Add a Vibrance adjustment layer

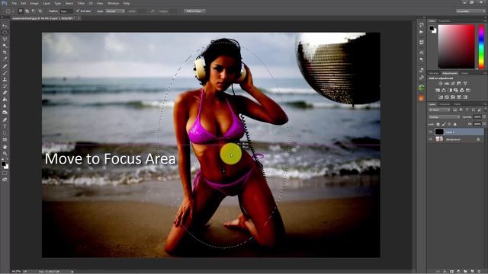click(465, 84)
